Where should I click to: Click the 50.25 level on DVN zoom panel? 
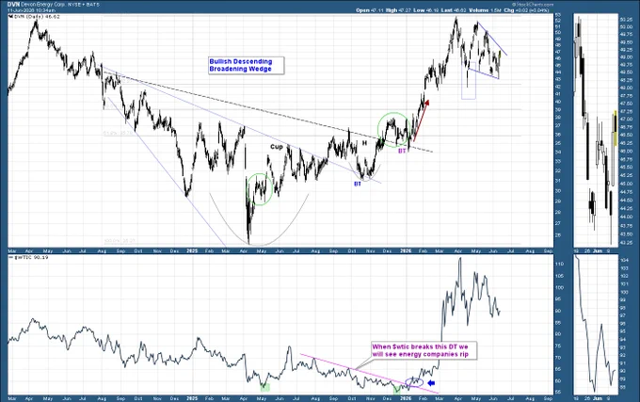[626, 20]
